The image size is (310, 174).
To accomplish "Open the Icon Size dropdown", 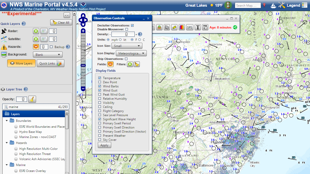I will [x=127, y=46].
